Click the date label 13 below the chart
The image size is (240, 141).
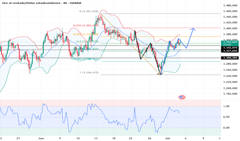click(96, 138)
